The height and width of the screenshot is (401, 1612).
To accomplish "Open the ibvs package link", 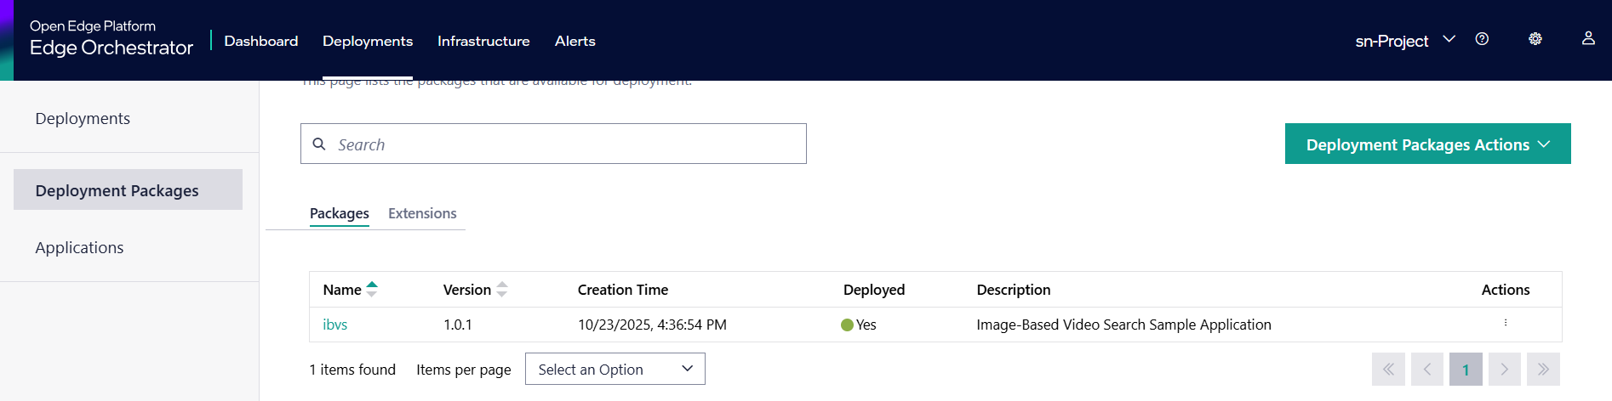I will 335,325.
